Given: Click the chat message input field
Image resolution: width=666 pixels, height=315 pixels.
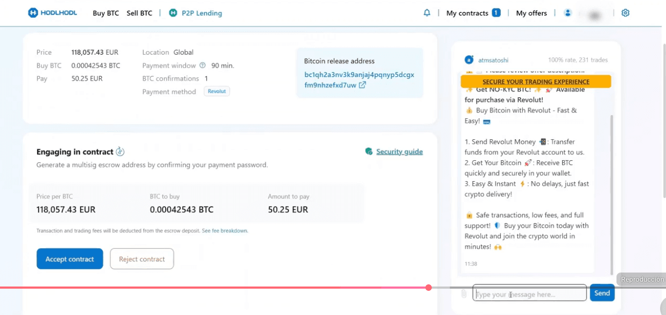Looking at the screenshot, I should coord(529,293).
